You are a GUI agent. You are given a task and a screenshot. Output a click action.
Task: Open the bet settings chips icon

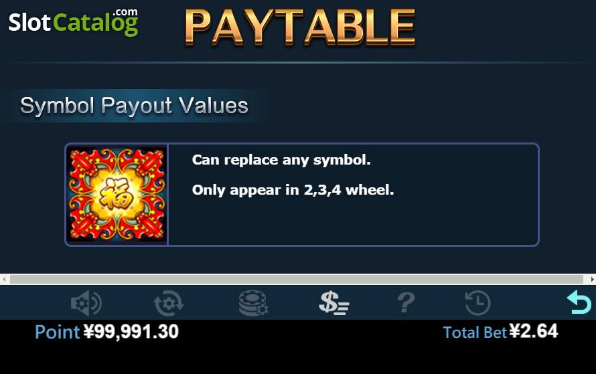pyautogui.click(x=253, y=303)
